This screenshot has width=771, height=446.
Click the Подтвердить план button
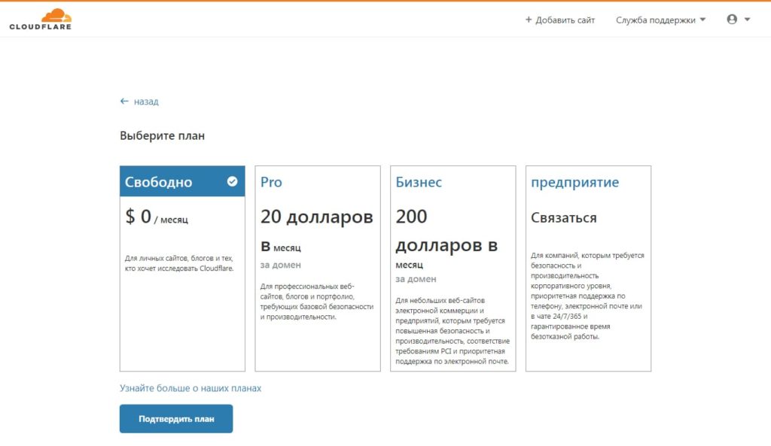tap(176, 418)
